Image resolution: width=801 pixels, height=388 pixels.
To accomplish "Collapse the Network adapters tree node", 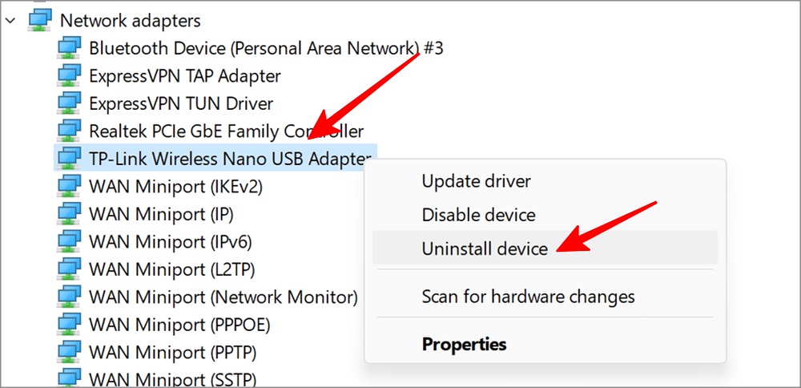I will coord(10,20).
